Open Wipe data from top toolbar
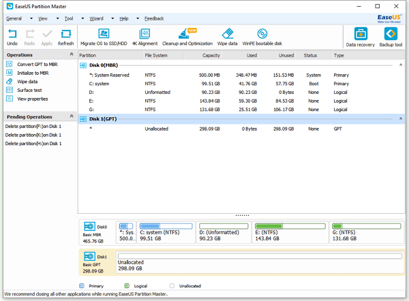The width and height of the screenshot is (409, 301). [x=227, y=37]
